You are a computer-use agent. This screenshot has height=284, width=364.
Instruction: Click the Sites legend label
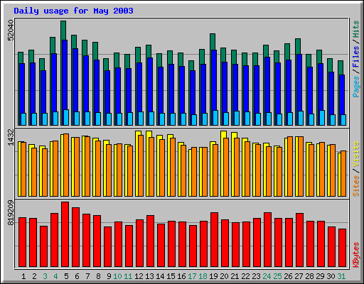355,186
